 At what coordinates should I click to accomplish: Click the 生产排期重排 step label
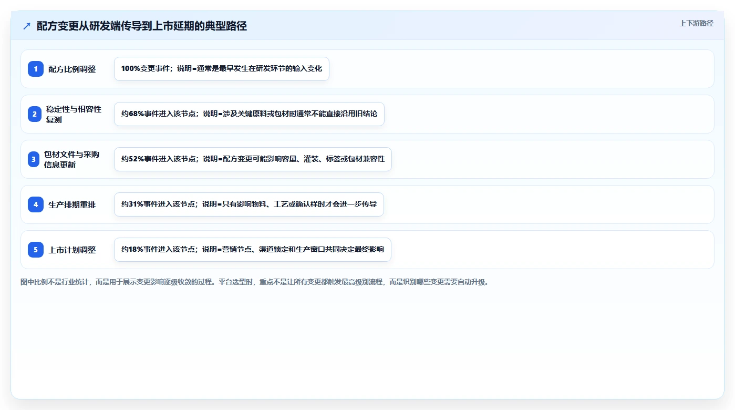(x=72, y=204)
